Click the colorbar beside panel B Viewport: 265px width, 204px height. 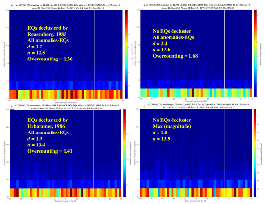pyautogui.click(x=255, y=53)
